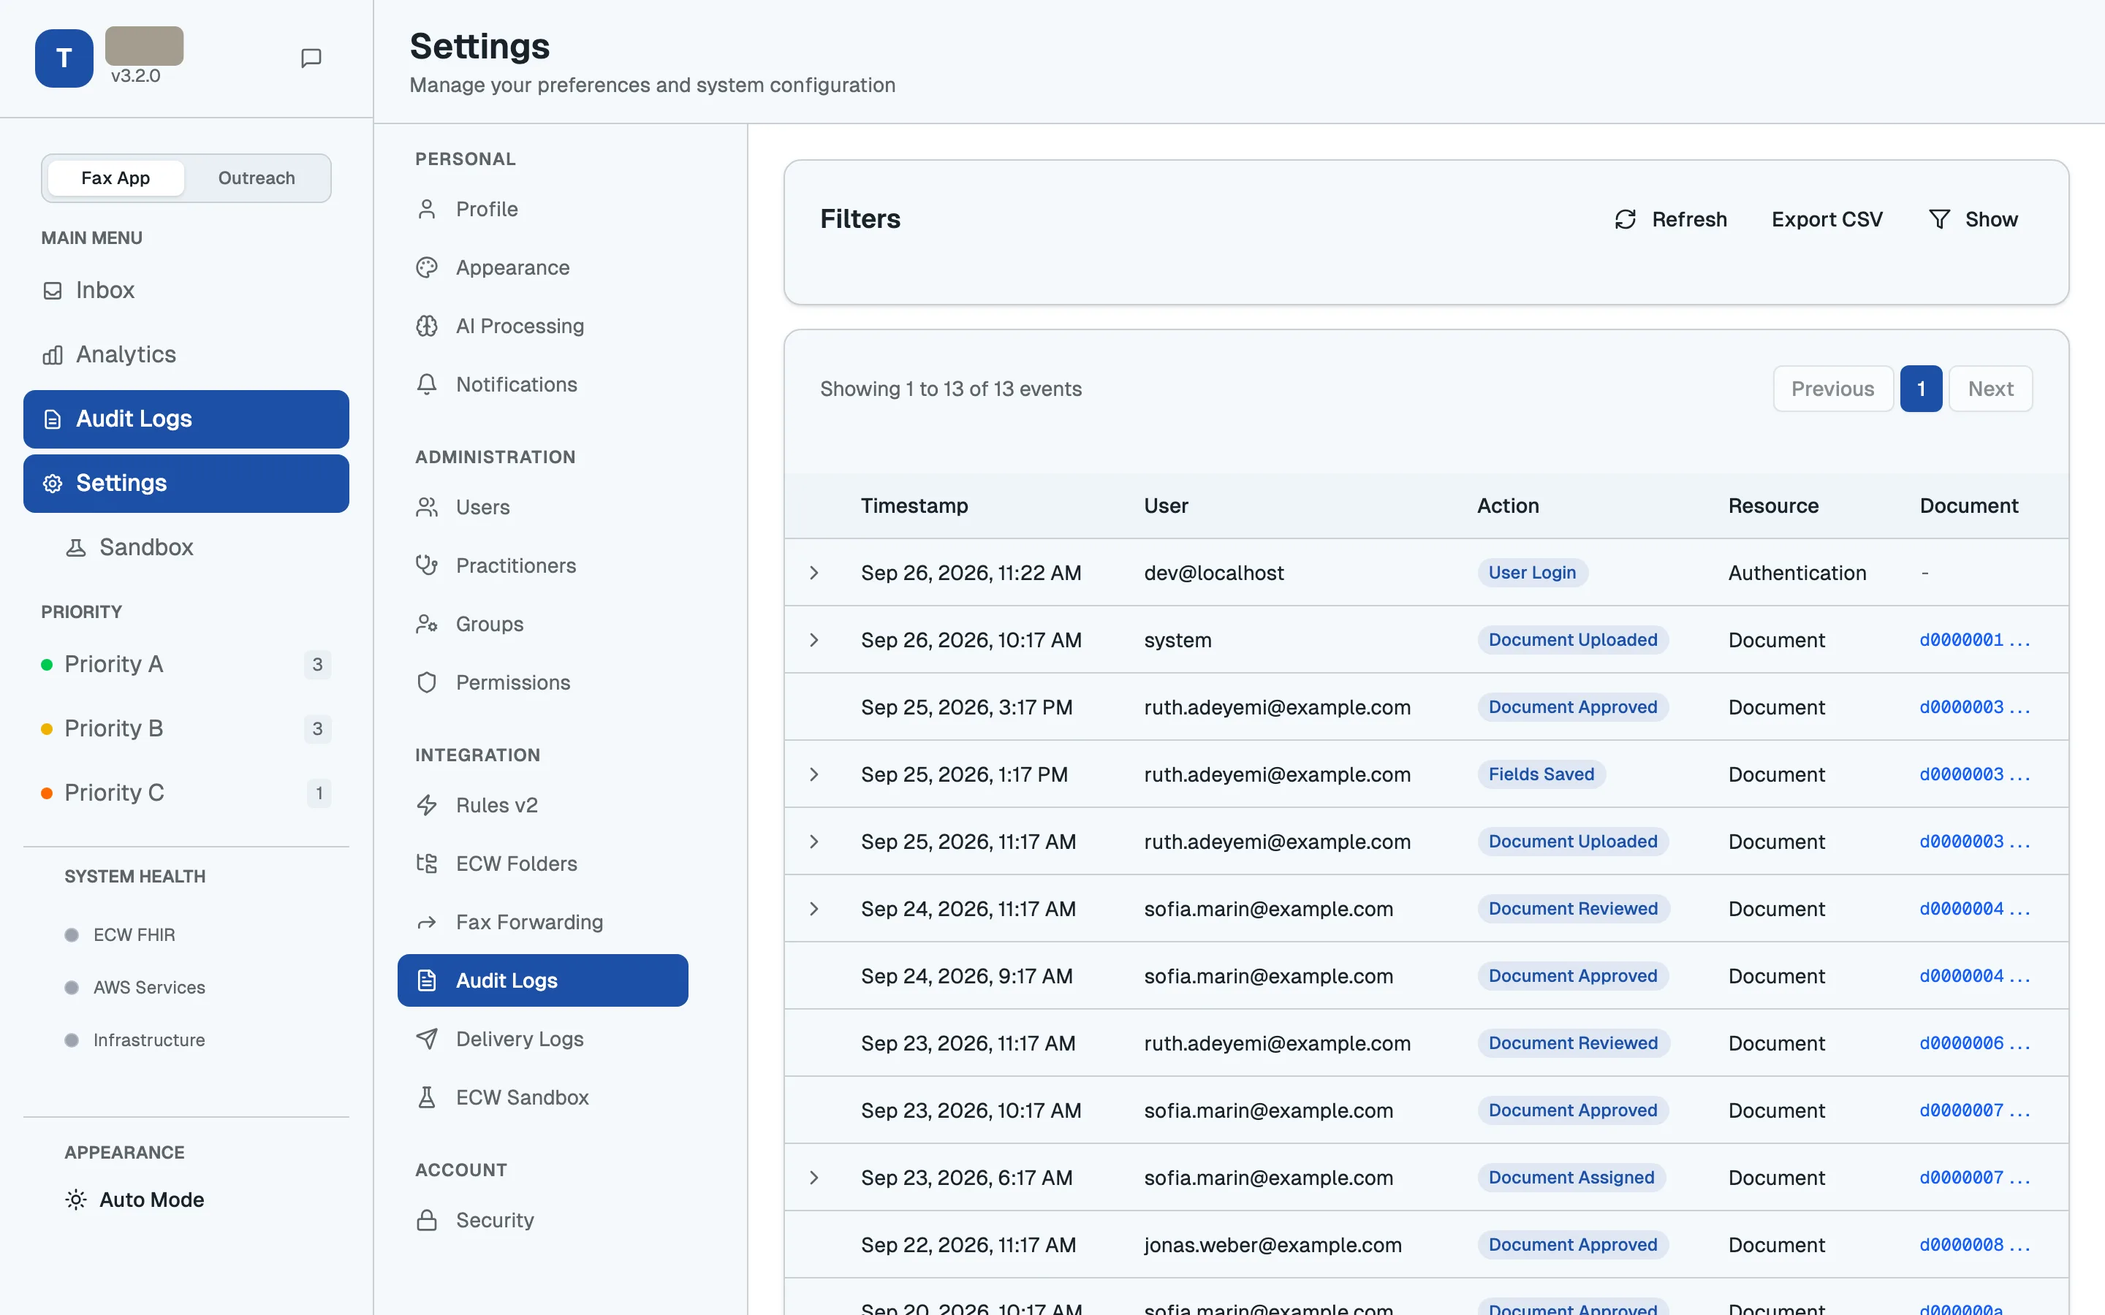
Task: Open document link d0000001
Action: [x=1974, y=640]
